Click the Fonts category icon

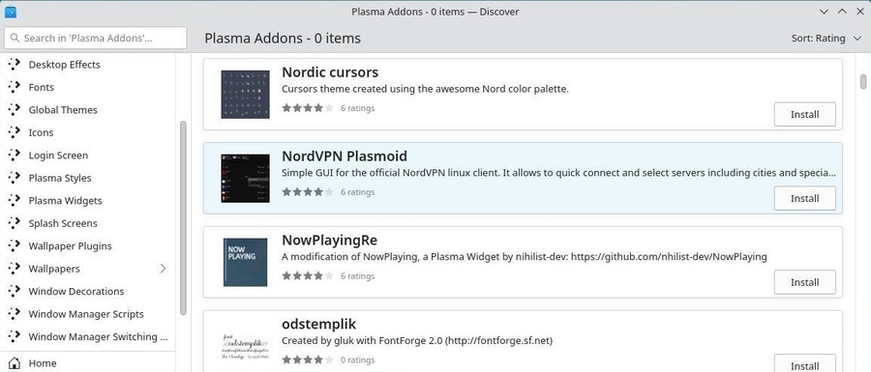15,87
